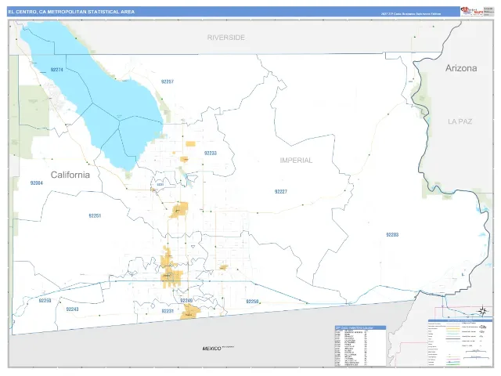The height and width of the screenshot is (376, 501).
Task: Click the IMPERIAL county label
Action: pyautogui.click(x=296, y=160)
